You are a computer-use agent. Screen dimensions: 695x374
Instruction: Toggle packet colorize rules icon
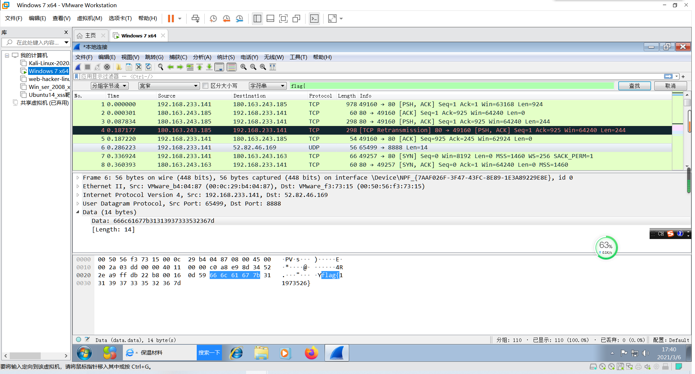point(232,67)
